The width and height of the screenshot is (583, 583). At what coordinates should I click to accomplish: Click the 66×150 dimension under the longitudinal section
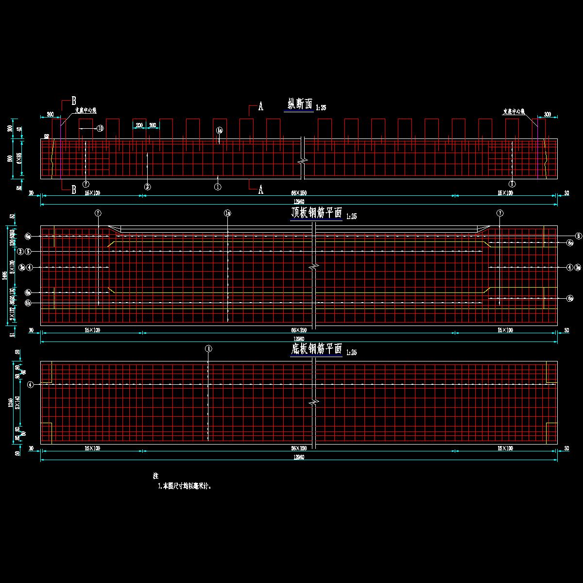click(x=298, y=193)
